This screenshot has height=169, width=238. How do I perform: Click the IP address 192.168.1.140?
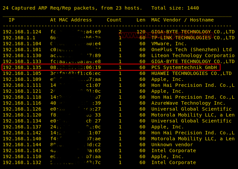pyautogui.click(x=22, y=139)
